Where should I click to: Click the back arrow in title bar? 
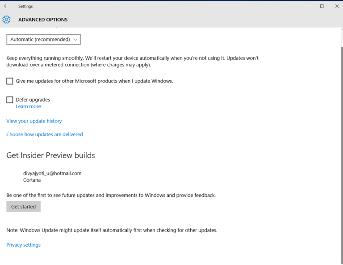tap(6, 6)
